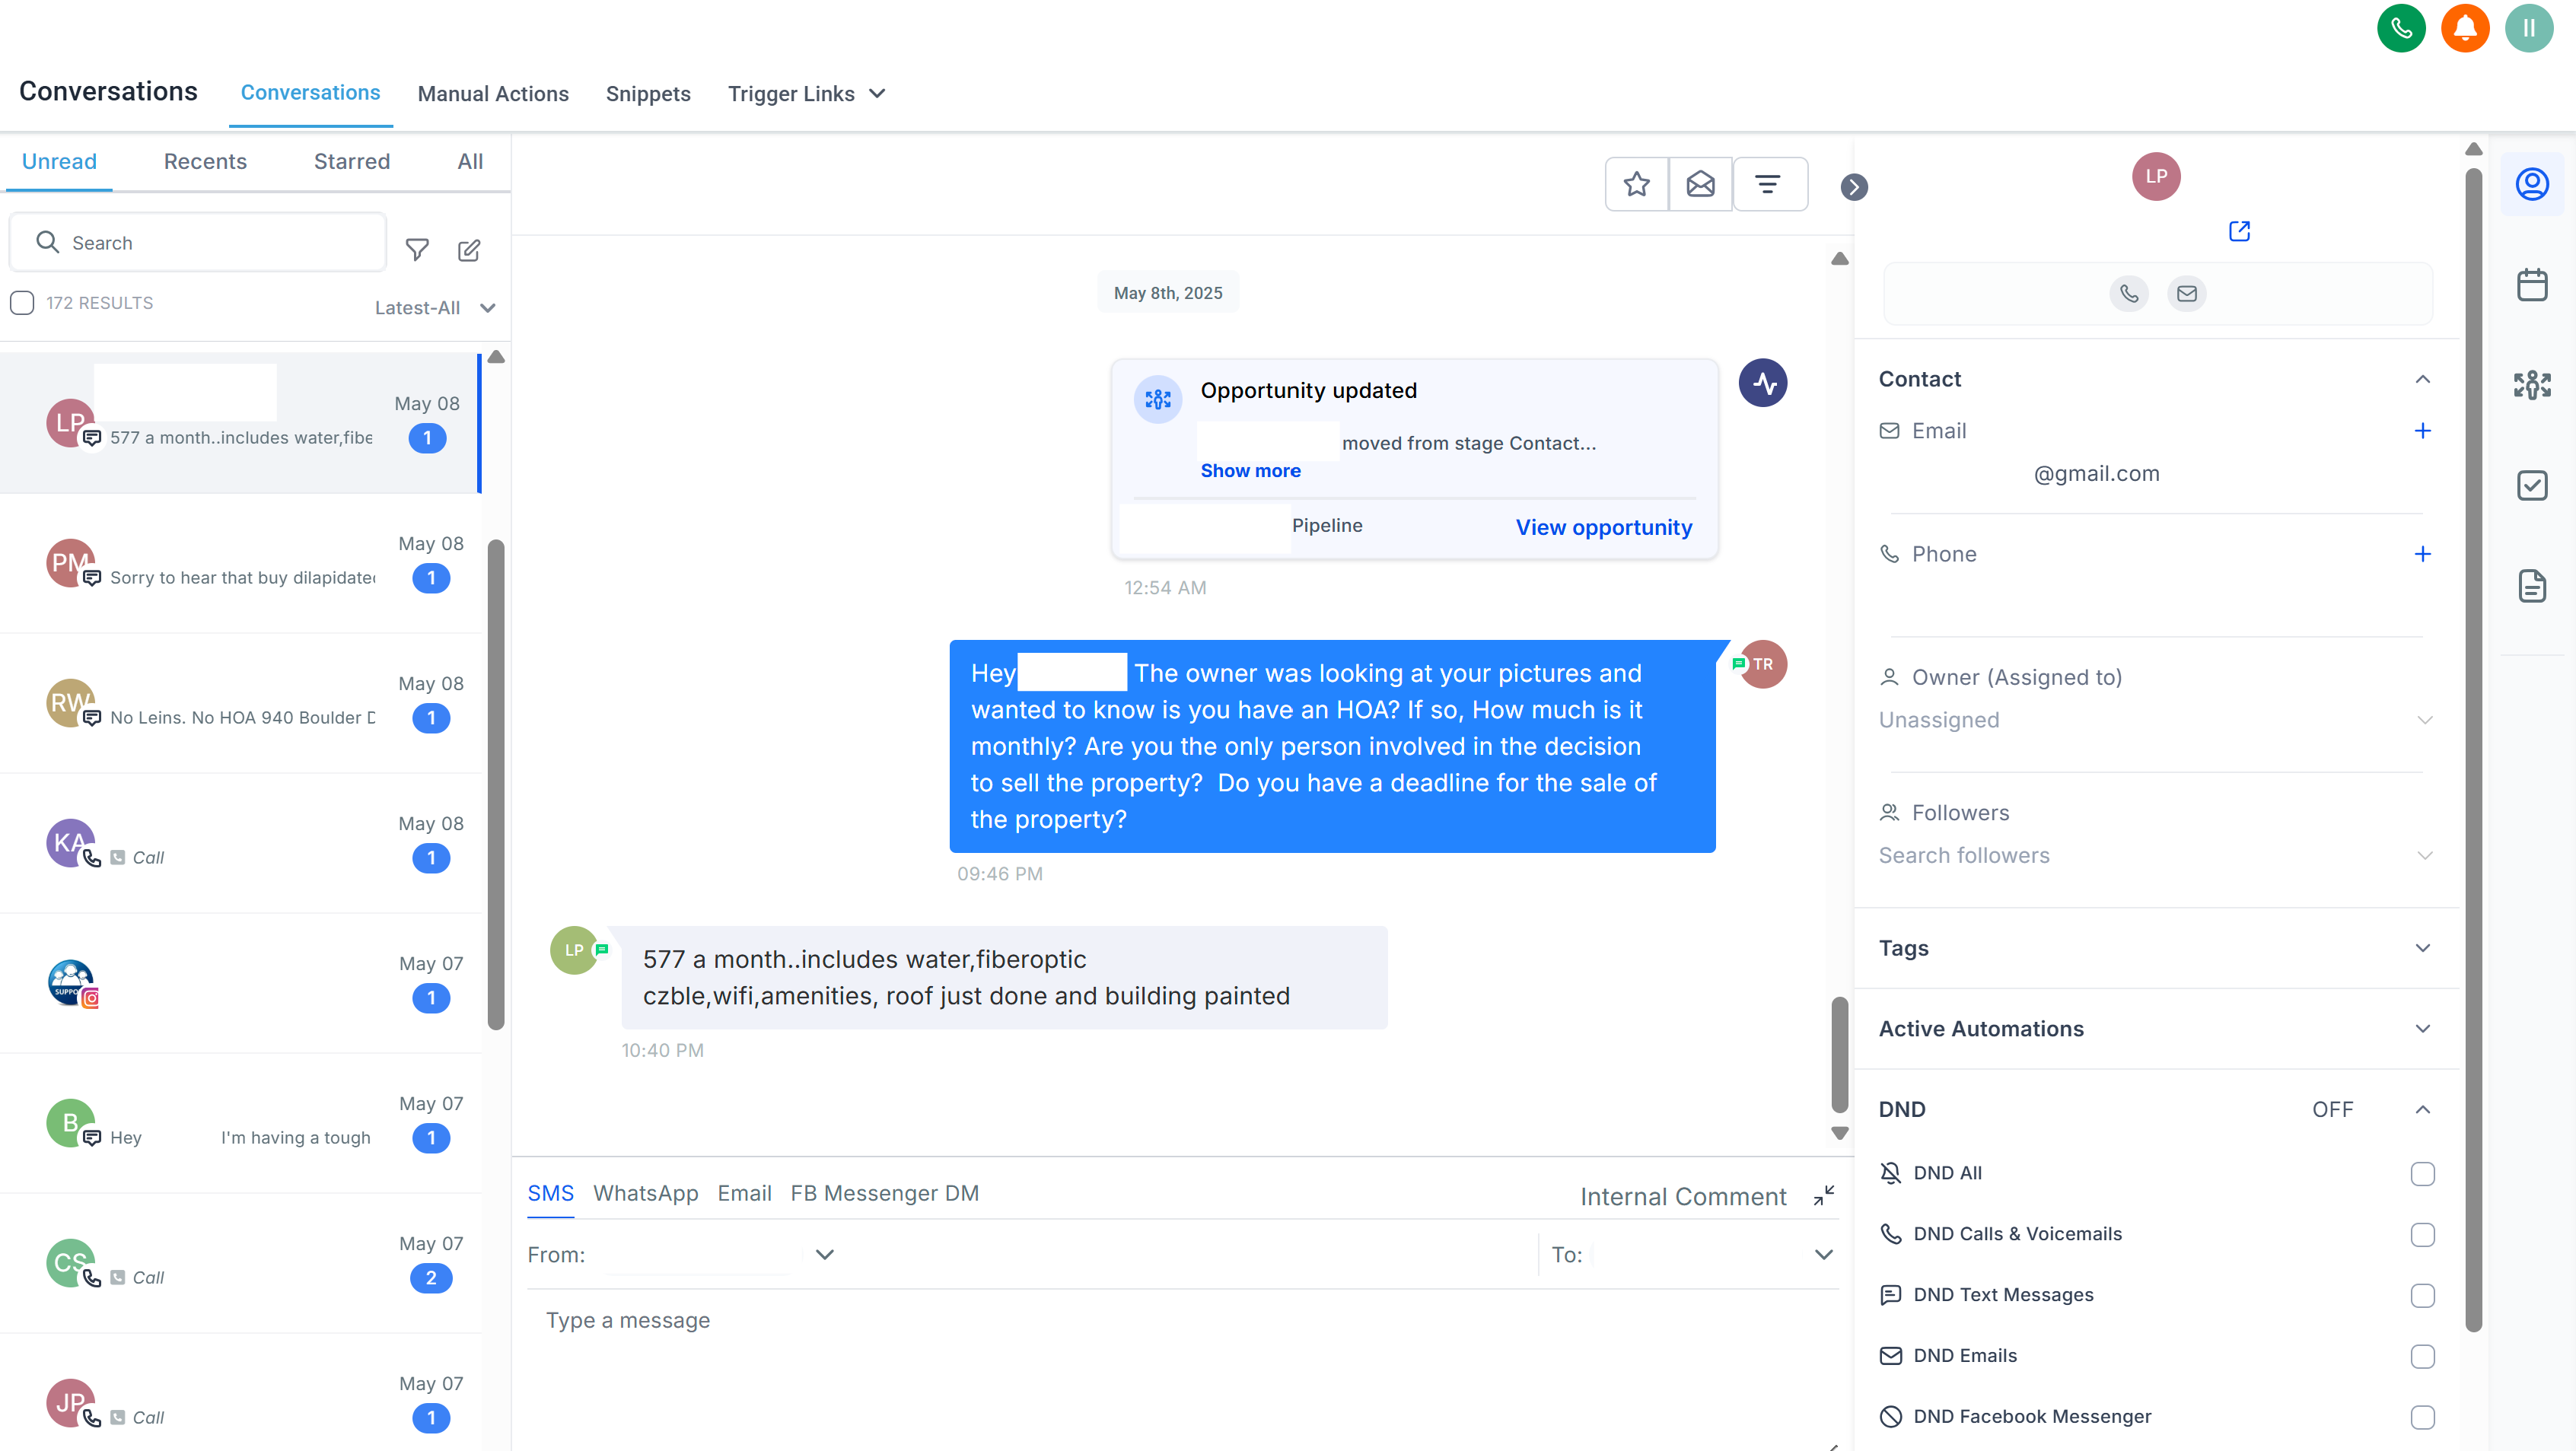This screenshot has height=1451, width=2576.
Task: Open the Manual Actions tab
Action: (x=493, y=94)
